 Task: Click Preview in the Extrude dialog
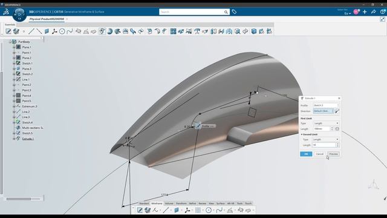pos(333,154)
